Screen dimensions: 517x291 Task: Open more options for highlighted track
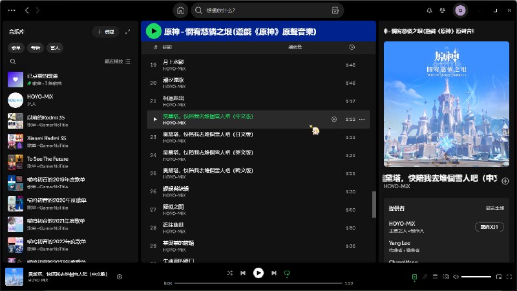tap(362, 119)
